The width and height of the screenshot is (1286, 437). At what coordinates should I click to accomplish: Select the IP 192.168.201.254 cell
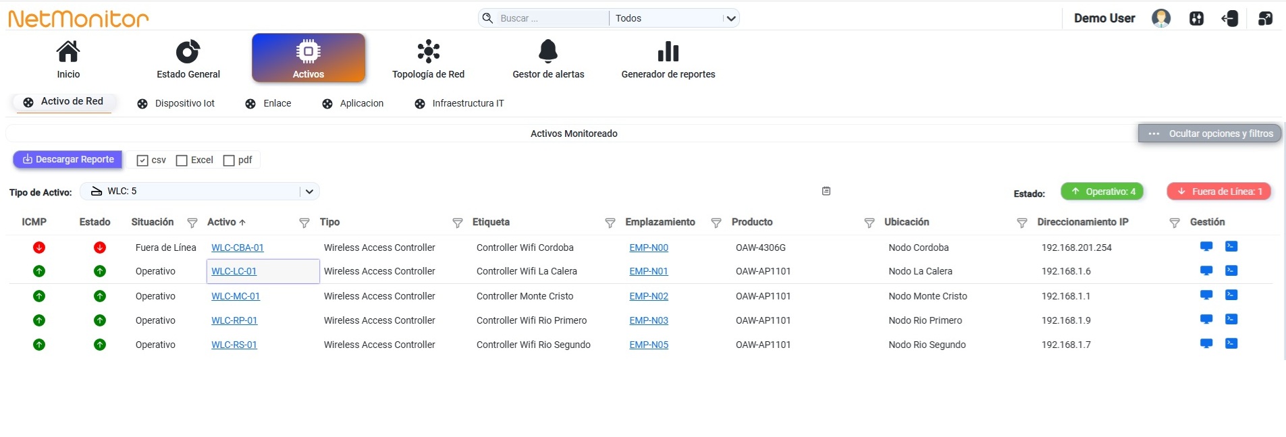pyautogui.click(x=1077, y=247)
